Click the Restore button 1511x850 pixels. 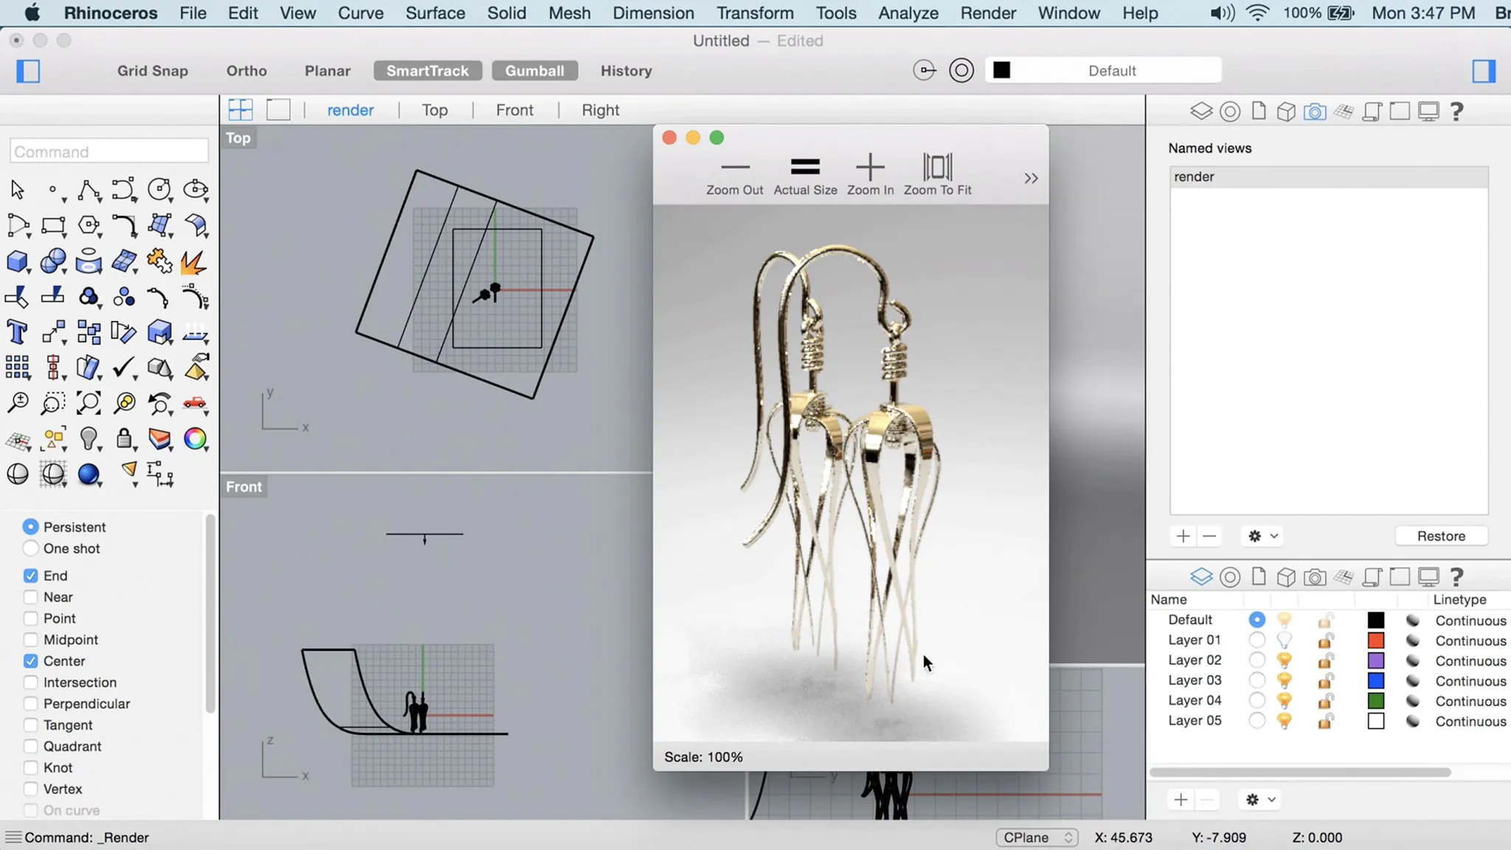click(x=1440, y=536)
